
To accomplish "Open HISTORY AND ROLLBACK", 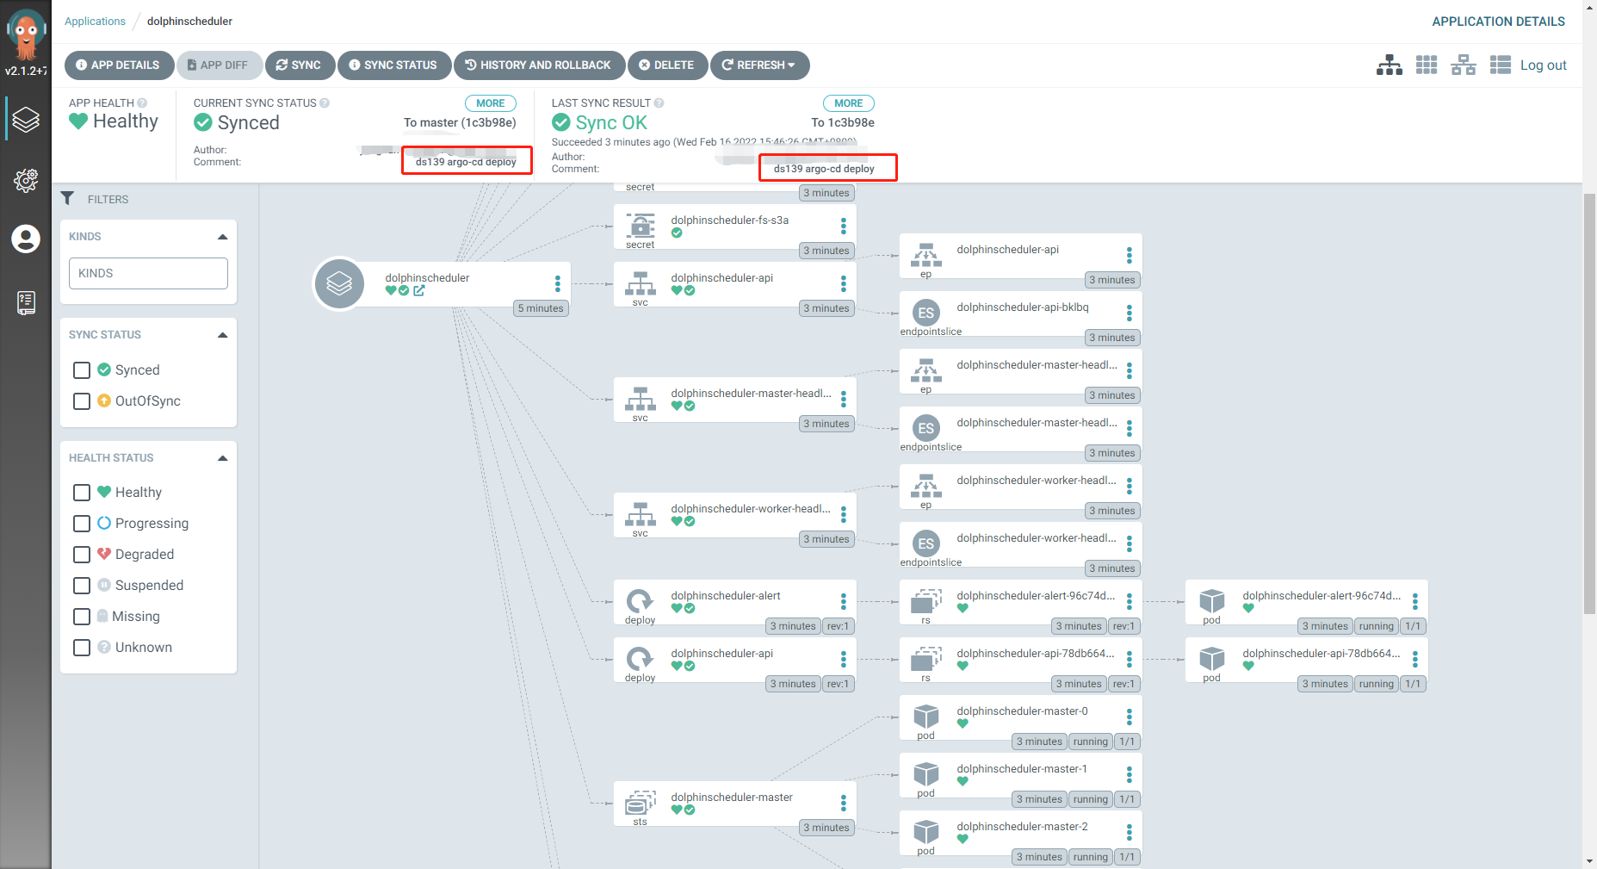I will (x=539, y=65).
